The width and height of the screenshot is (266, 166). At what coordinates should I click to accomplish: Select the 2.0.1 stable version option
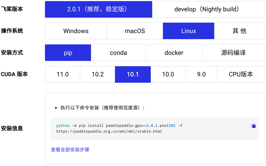pyautogui.click(x=99, y=9)
